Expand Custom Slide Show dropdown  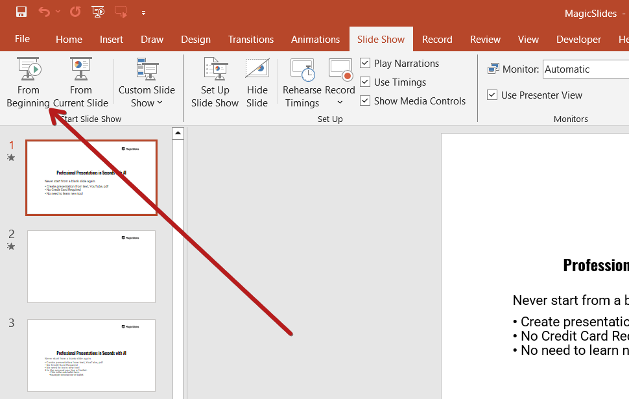(147, 82)
